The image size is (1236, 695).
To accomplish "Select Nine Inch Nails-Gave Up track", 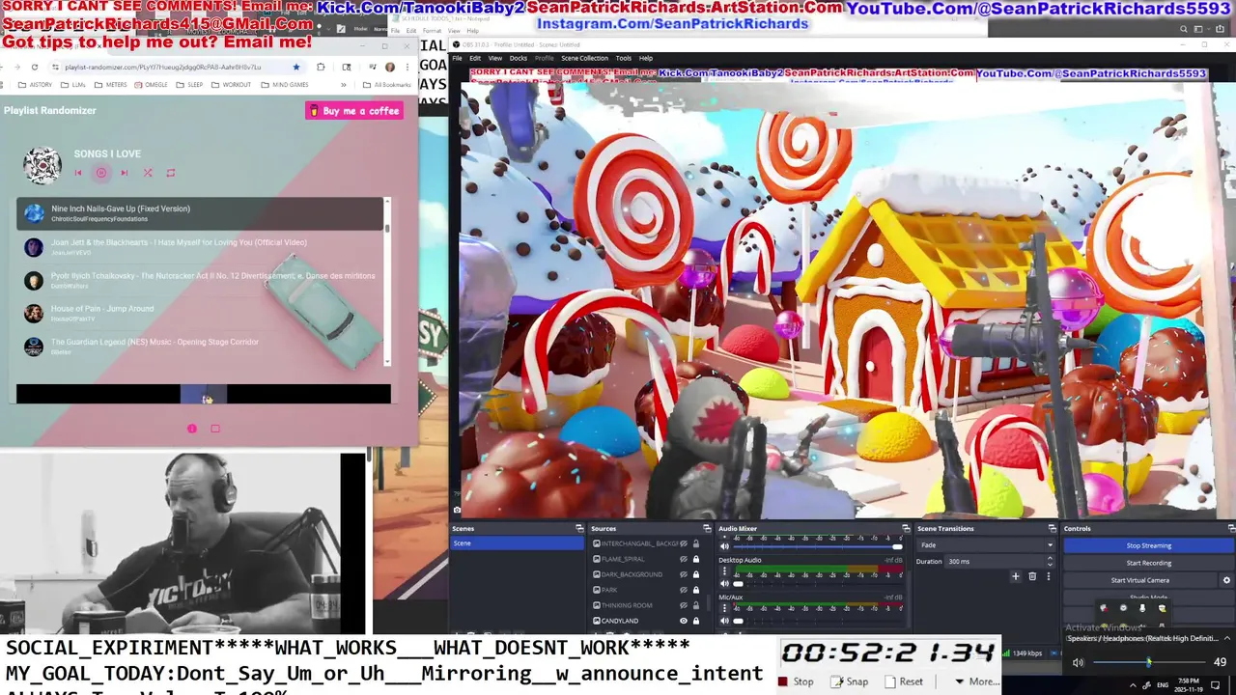I will [x=200, y=213].
